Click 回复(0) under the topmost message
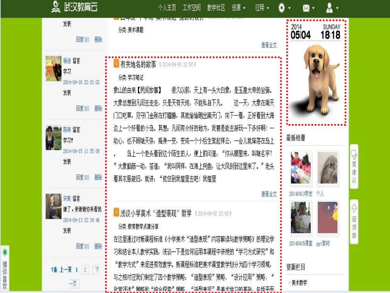 tap(83, 39)
